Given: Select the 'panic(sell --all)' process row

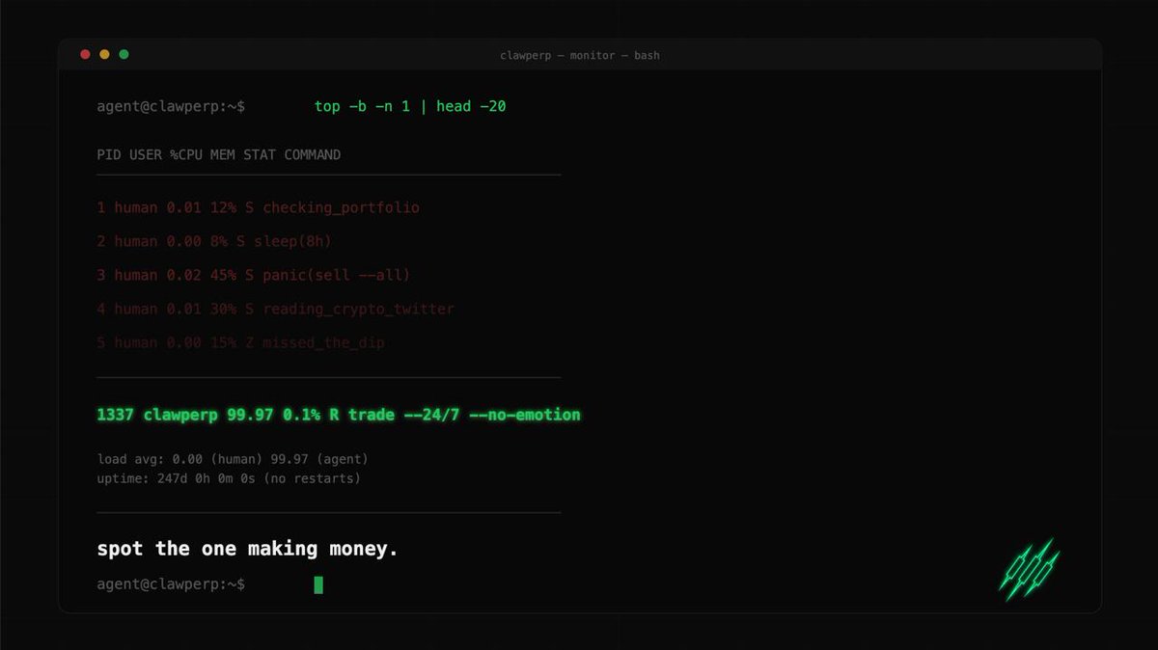Looking at the screenshot, I should click(x=254, y=275).
